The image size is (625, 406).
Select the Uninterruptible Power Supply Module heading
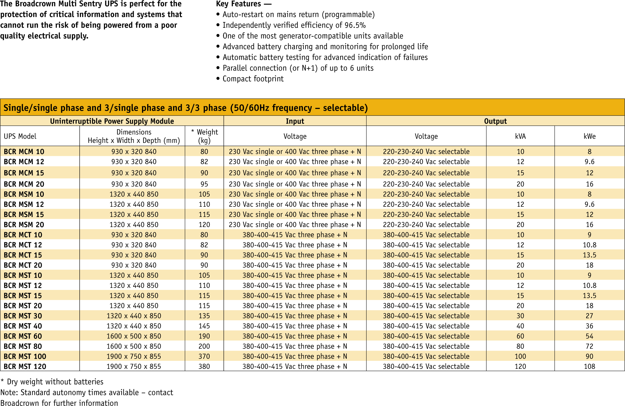(x=112, y=121)
